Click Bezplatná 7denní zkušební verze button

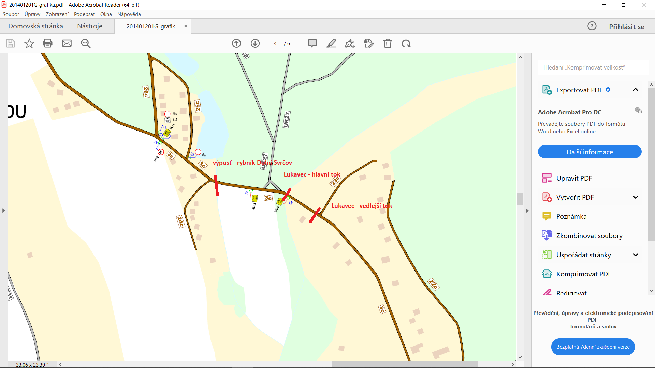pos(593,347)
